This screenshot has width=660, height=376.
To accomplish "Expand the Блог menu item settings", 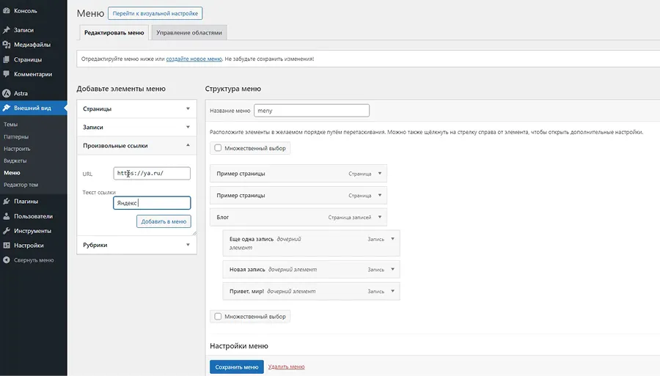I will coord(380,217).
